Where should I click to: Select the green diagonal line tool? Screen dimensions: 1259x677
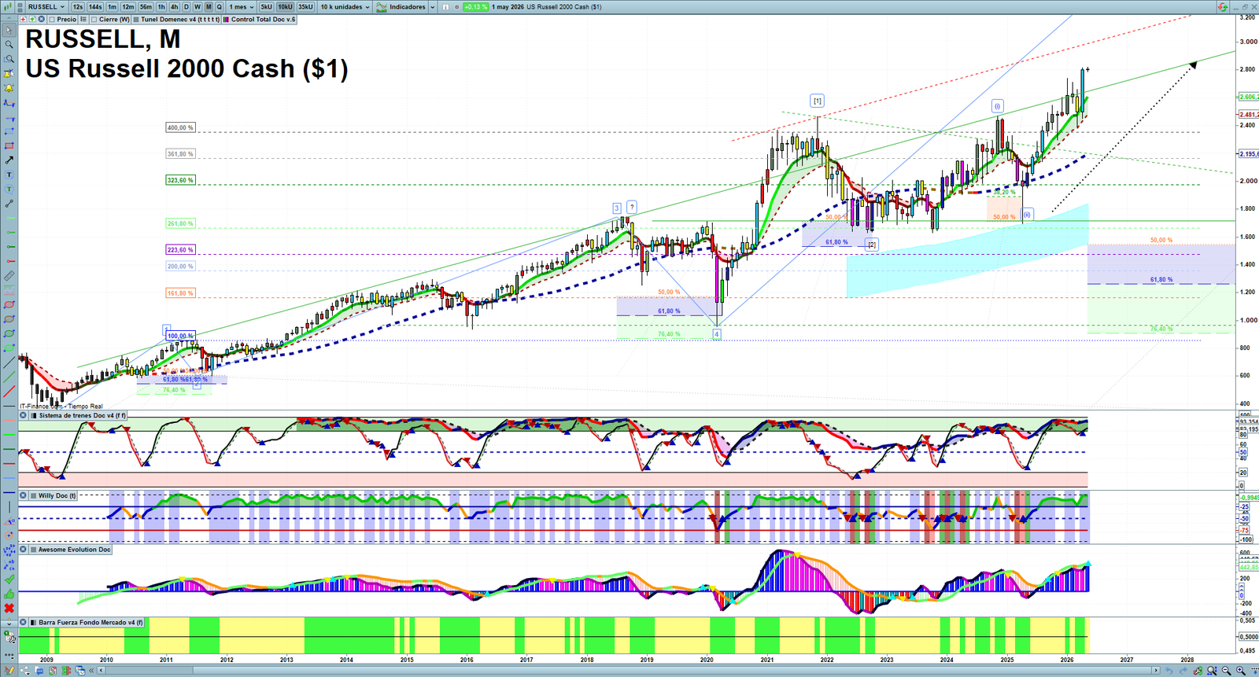click(x=9, y=377)
